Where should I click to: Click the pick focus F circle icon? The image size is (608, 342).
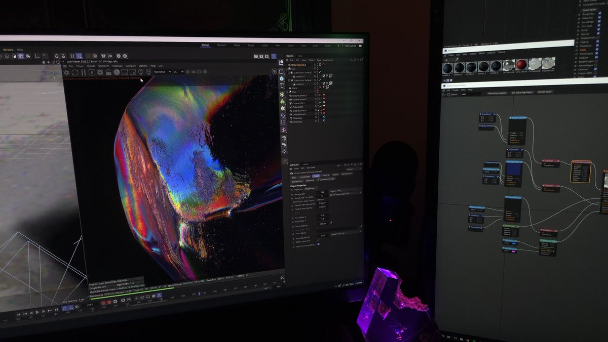coord(141,72)
